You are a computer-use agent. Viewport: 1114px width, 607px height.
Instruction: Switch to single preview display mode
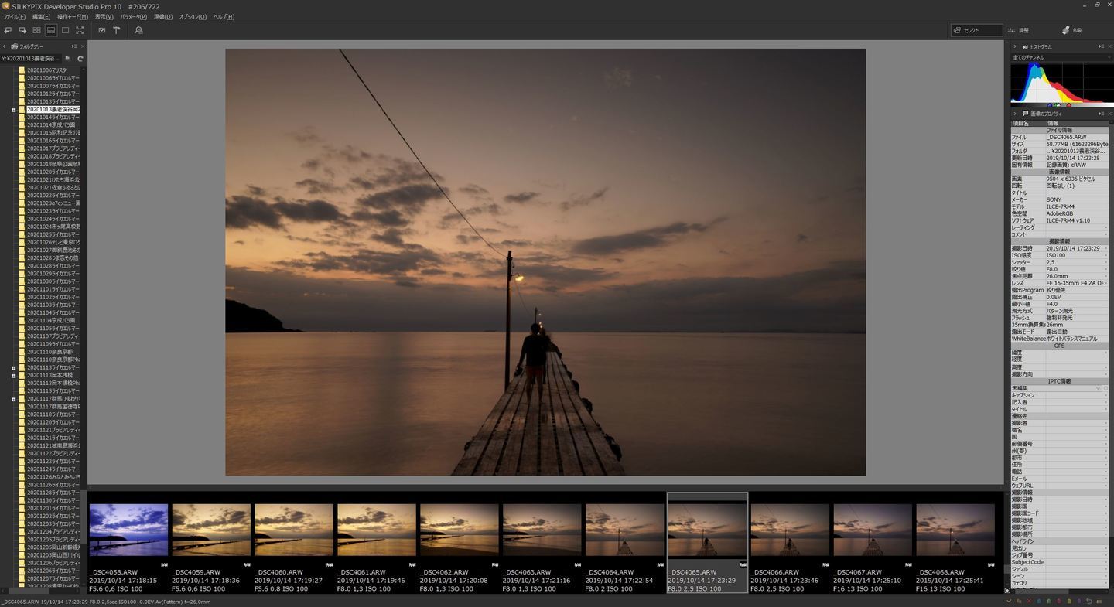[65, 30]
